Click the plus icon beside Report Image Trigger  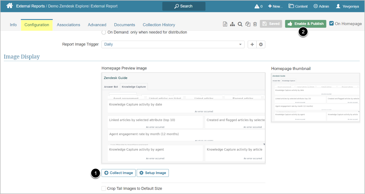252,44
